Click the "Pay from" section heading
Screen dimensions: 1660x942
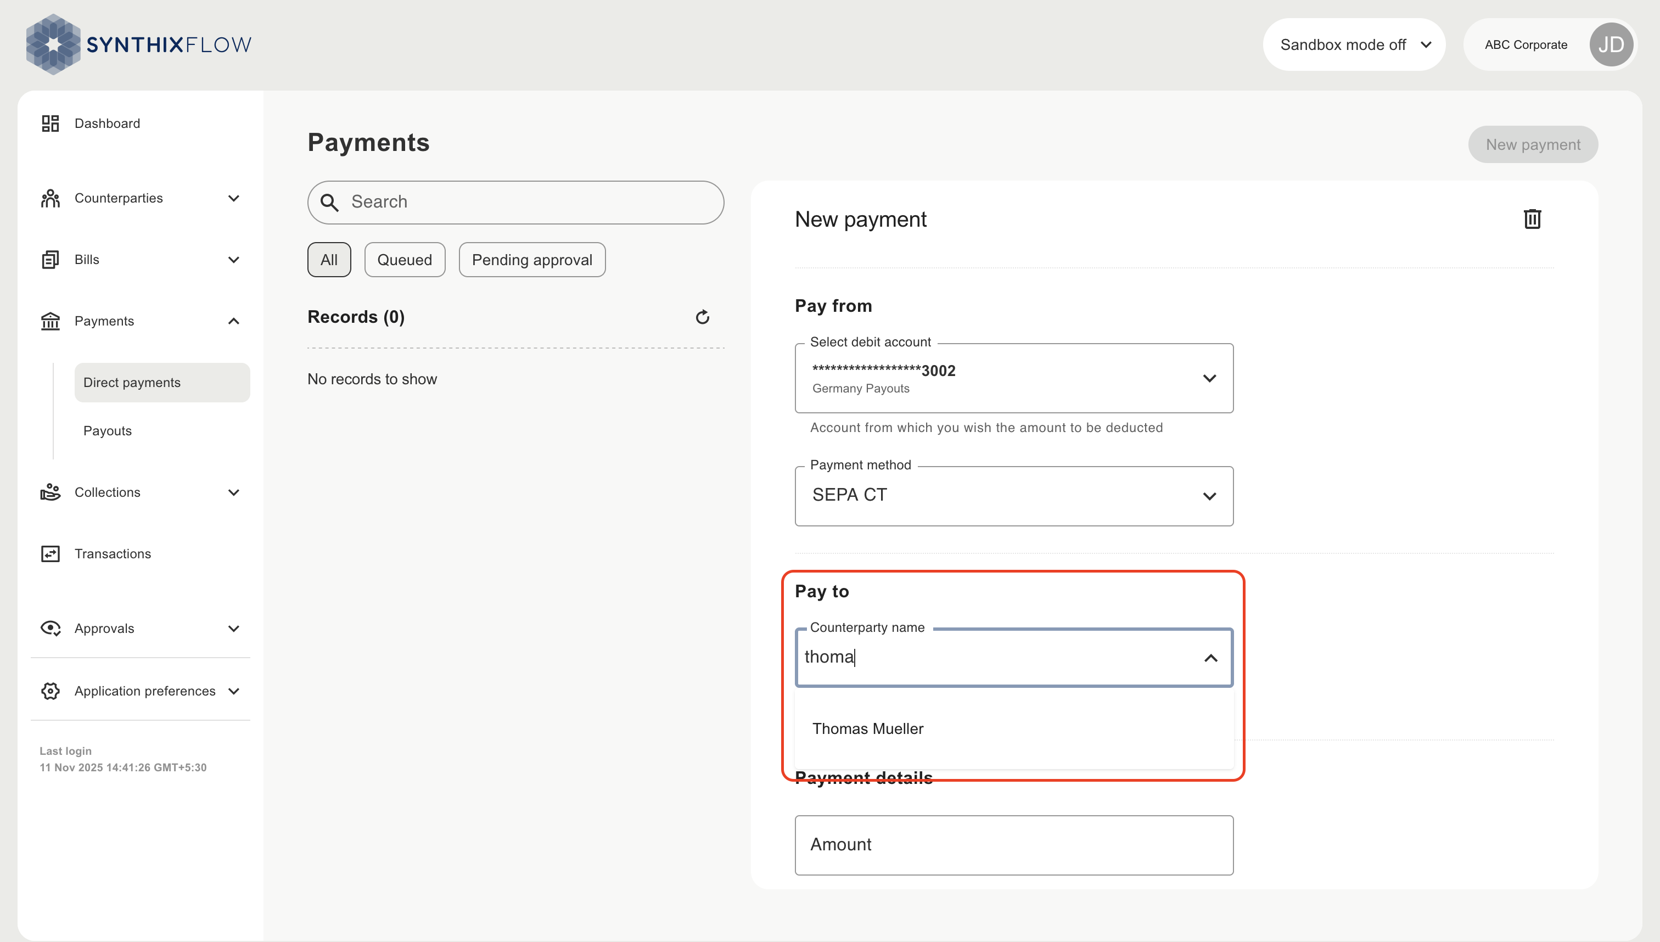[833, 305]
